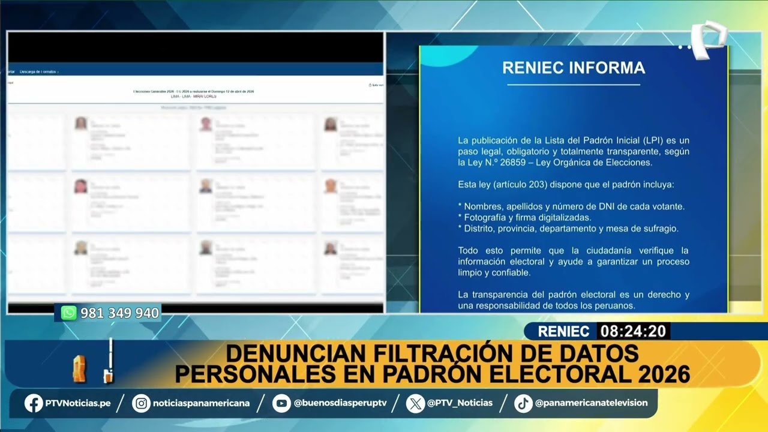The image size is (768, 432).
Task: Click the Elecciones Generales 2026 page title
Action: [193, 91]
